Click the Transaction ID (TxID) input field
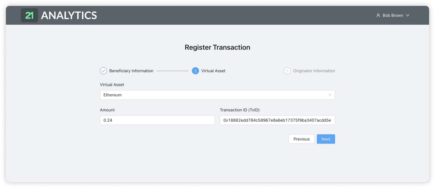Screen dimensions: 435x188 click(x=277, y=120)
